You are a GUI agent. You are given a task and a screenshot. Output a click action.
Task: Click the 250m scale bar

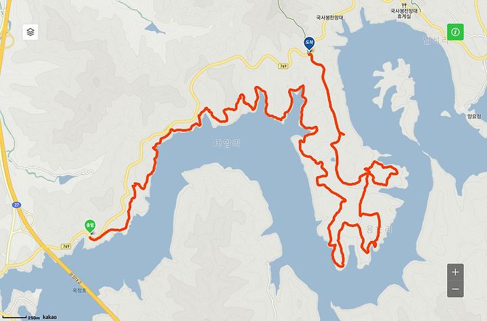[x=20, y=318]
